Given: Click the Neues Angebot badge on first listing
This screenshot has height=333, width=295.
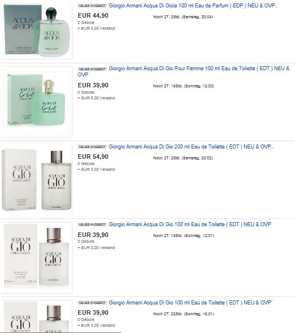Looking at the screenshot, I should pos(92,6).
